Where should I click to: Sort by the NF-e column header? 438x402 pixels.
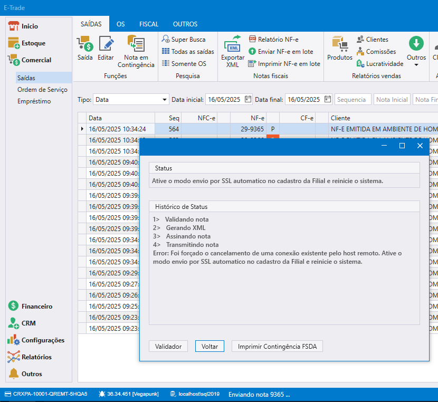248,118
